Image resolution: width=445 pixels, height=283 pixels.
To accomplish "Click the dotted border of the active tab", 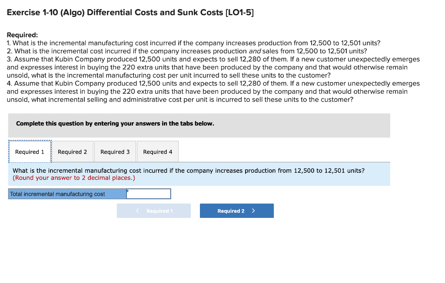I will (x=30, y=141).
